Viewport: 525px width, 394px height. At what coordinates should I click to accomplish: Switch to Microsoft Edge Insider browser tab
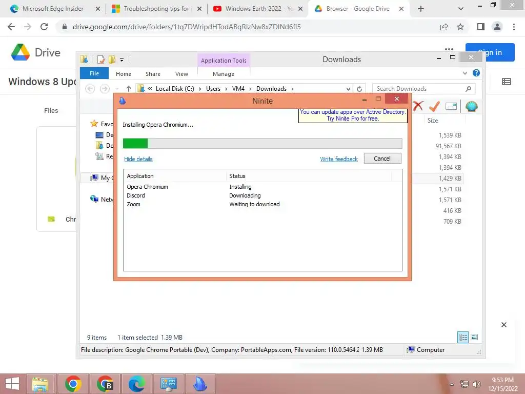[x=53, y=9]
